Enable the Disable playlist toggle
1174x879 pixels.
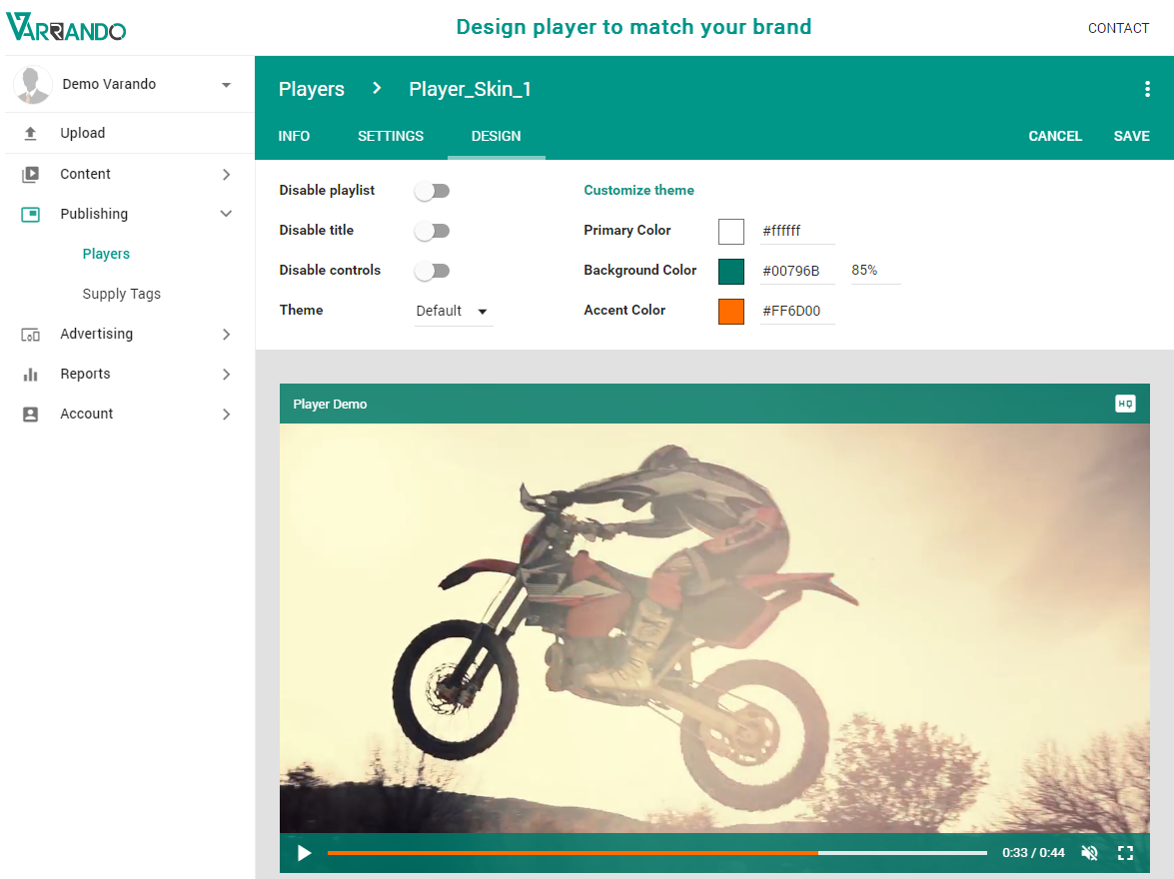pos(432,190)
